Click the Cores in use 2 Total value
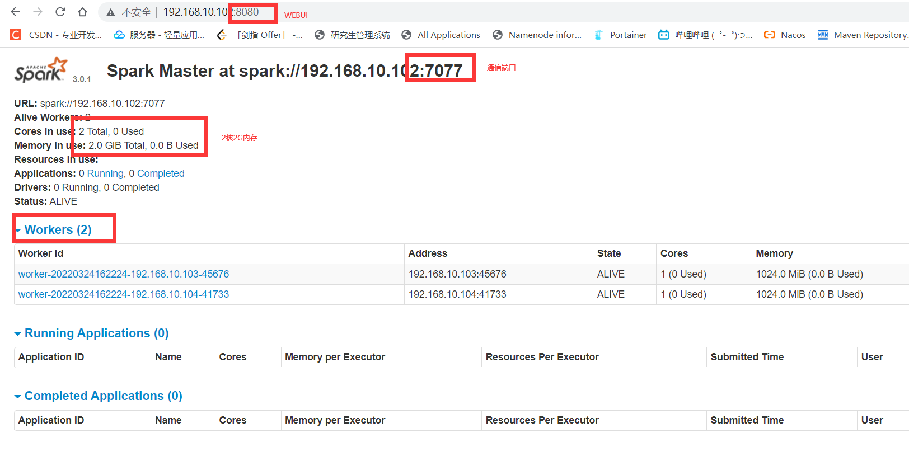Image resolution: width=909 pixels, height=456 pixels. point(111,131)
